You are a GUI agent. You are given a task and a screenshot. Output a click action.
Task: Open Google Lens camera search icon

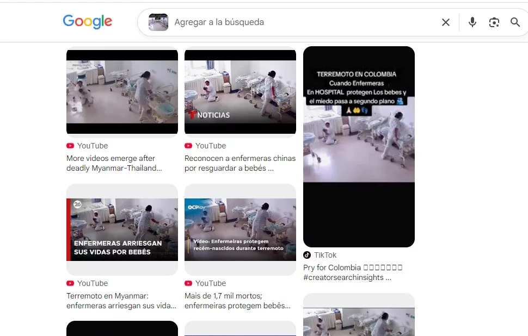pos(494,22)
